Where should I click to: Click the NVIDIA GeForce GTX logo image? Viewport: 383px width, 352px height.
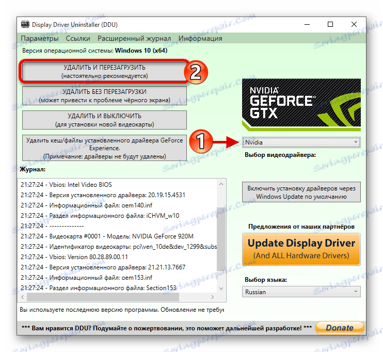coord(301,105)
